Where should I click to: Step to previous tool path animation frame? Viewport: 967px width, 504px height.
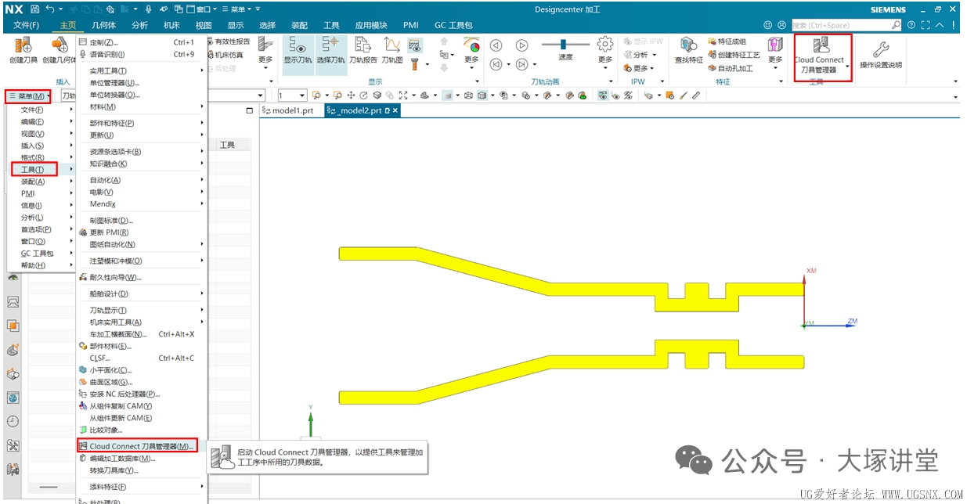coord(496,64)
